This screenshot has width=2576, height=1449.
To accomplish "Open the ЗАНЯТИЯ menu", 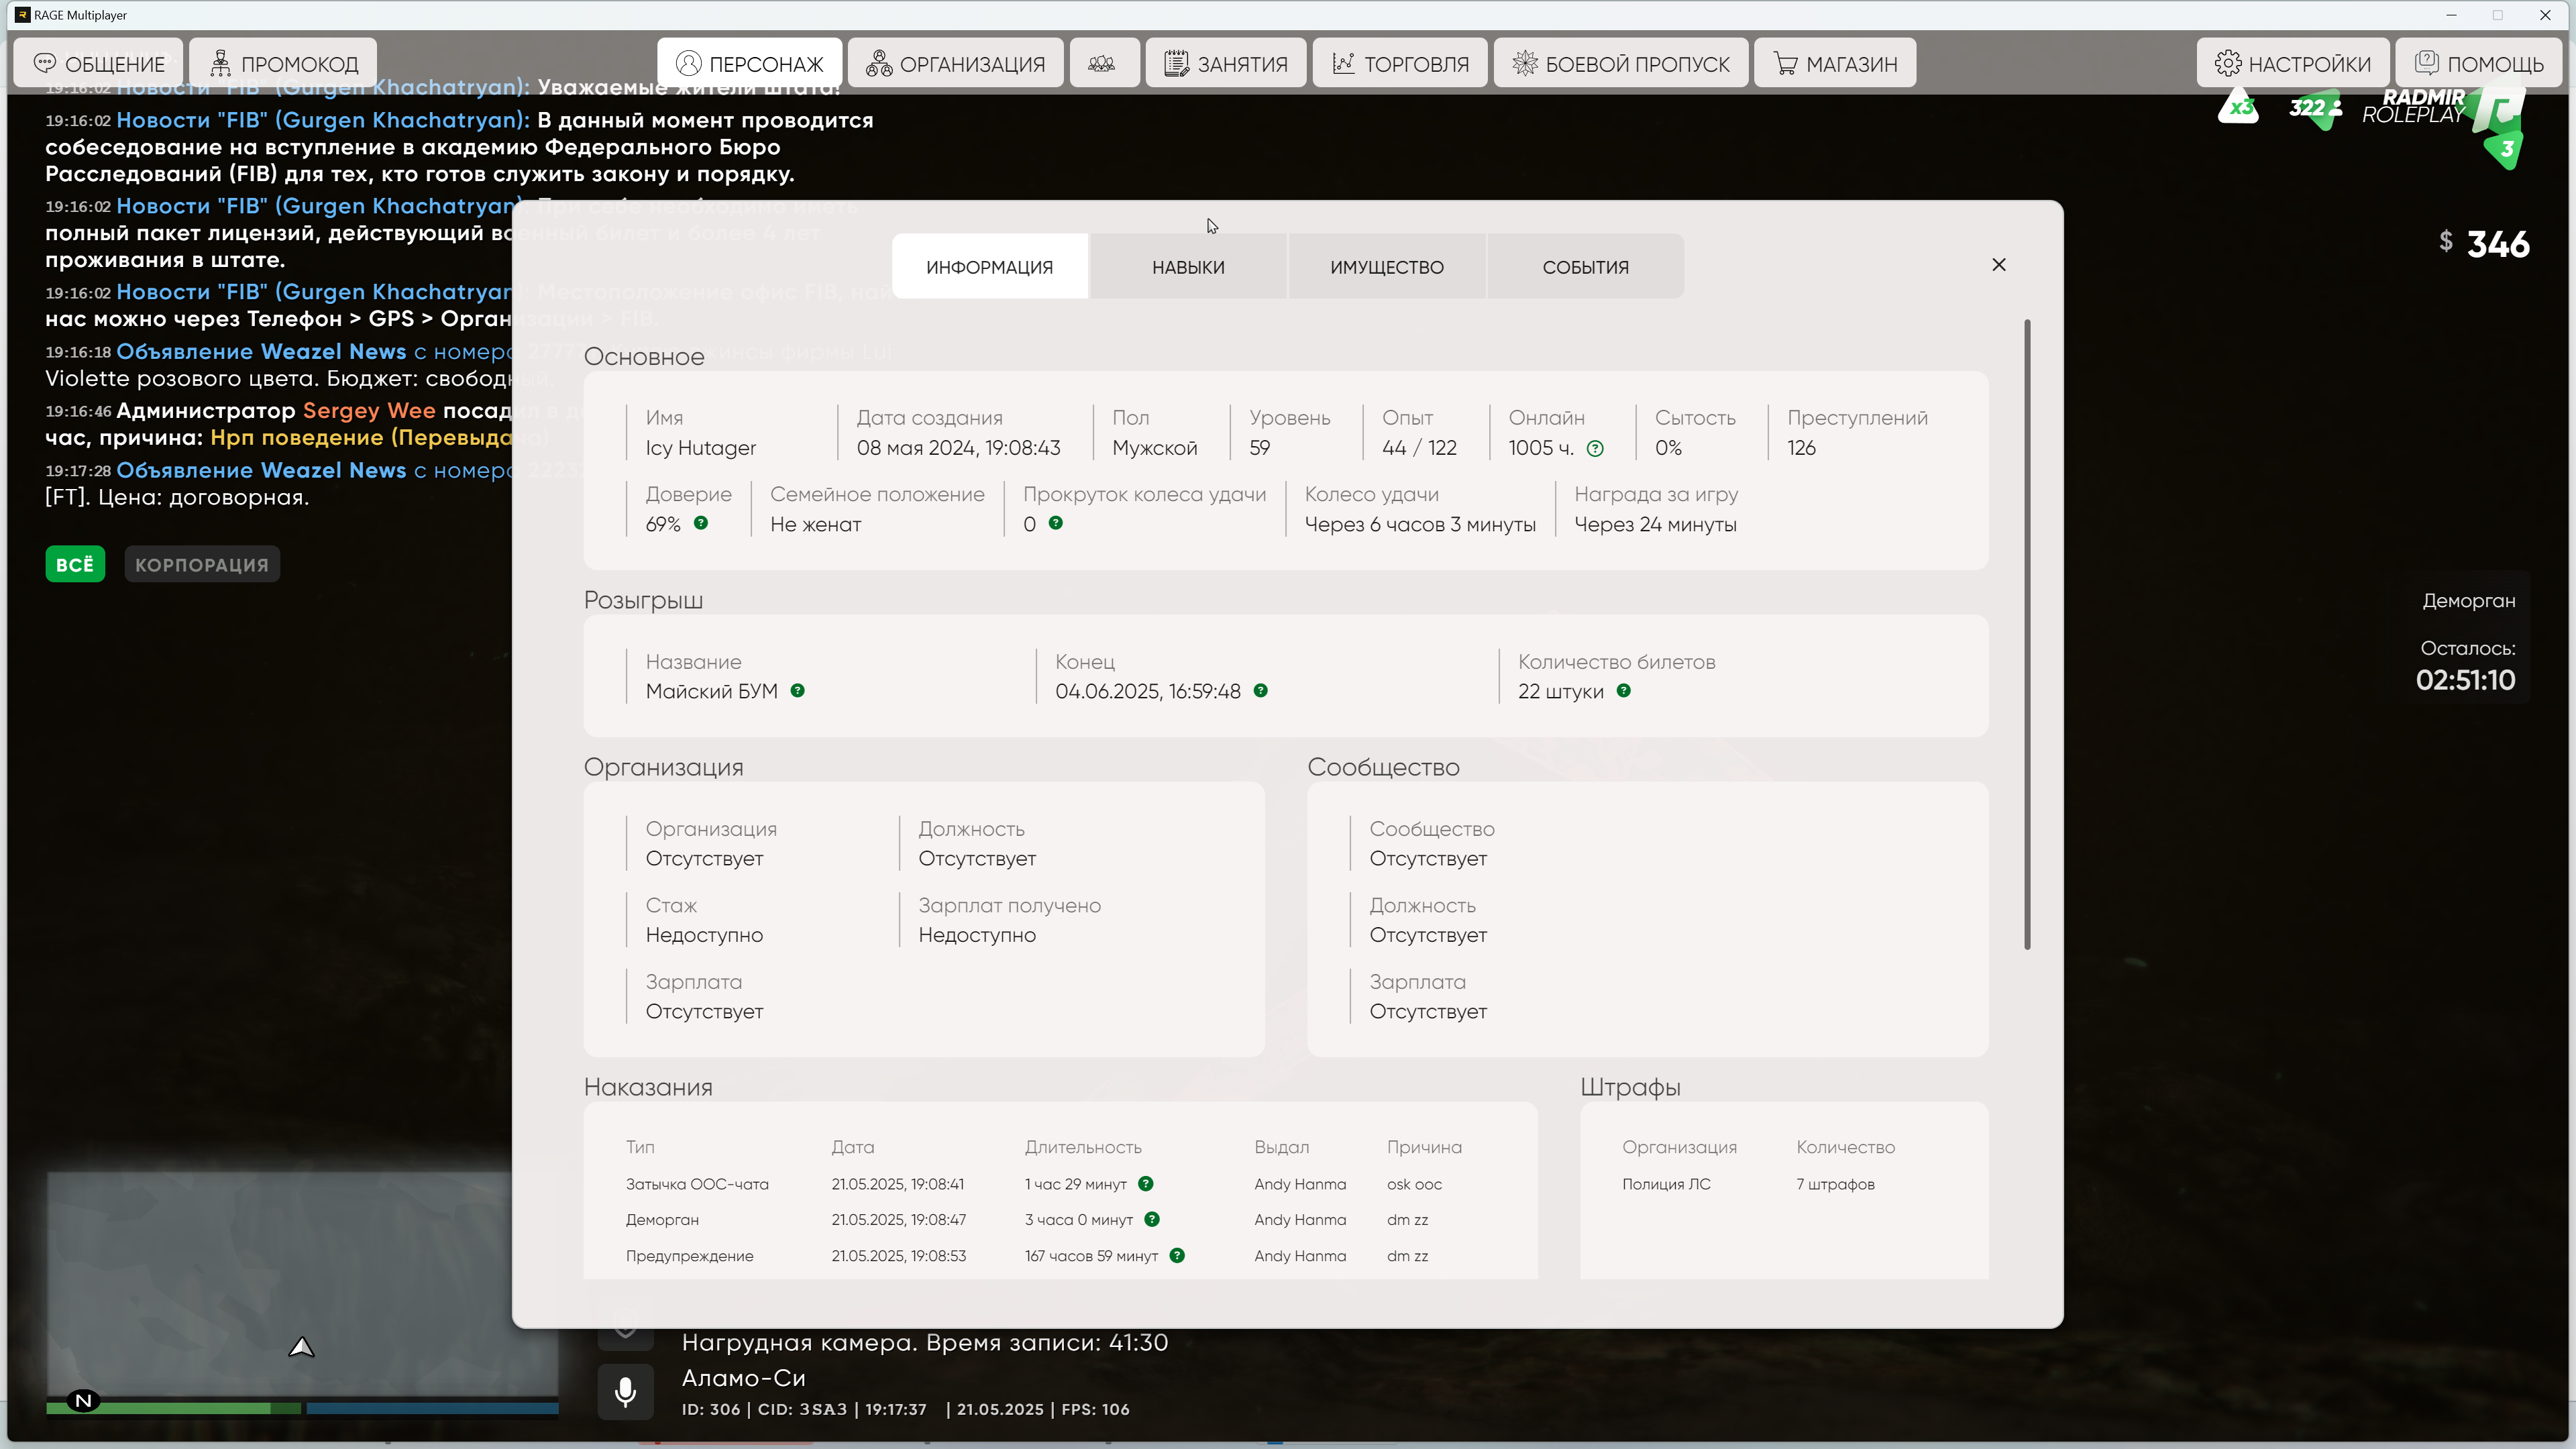I will pyautogui.click(x=1225, y=63).
